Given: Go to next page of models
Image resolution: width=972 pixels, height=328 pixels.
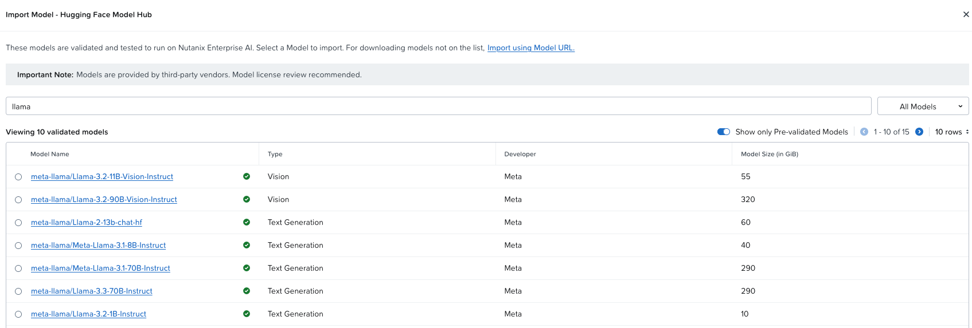Looking at the screenshot, I should (919, 132).
